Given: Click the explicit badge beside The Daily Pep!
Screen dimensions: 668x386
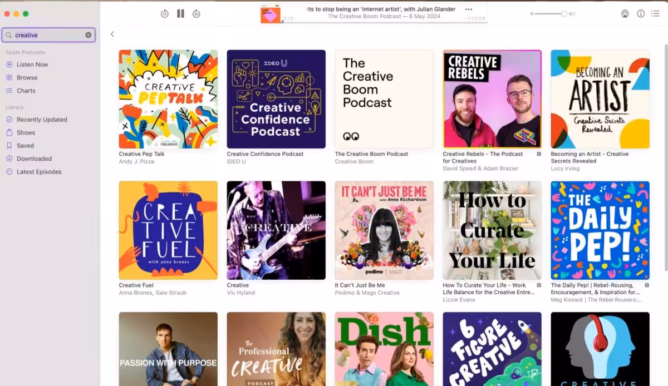Looking at the screenshot, I should tap(646, 285).
